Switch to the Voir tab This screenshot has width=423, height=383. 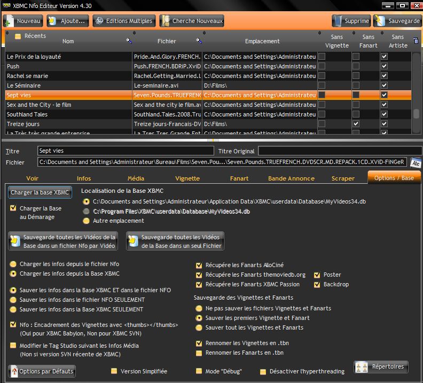tap(33, 178)
